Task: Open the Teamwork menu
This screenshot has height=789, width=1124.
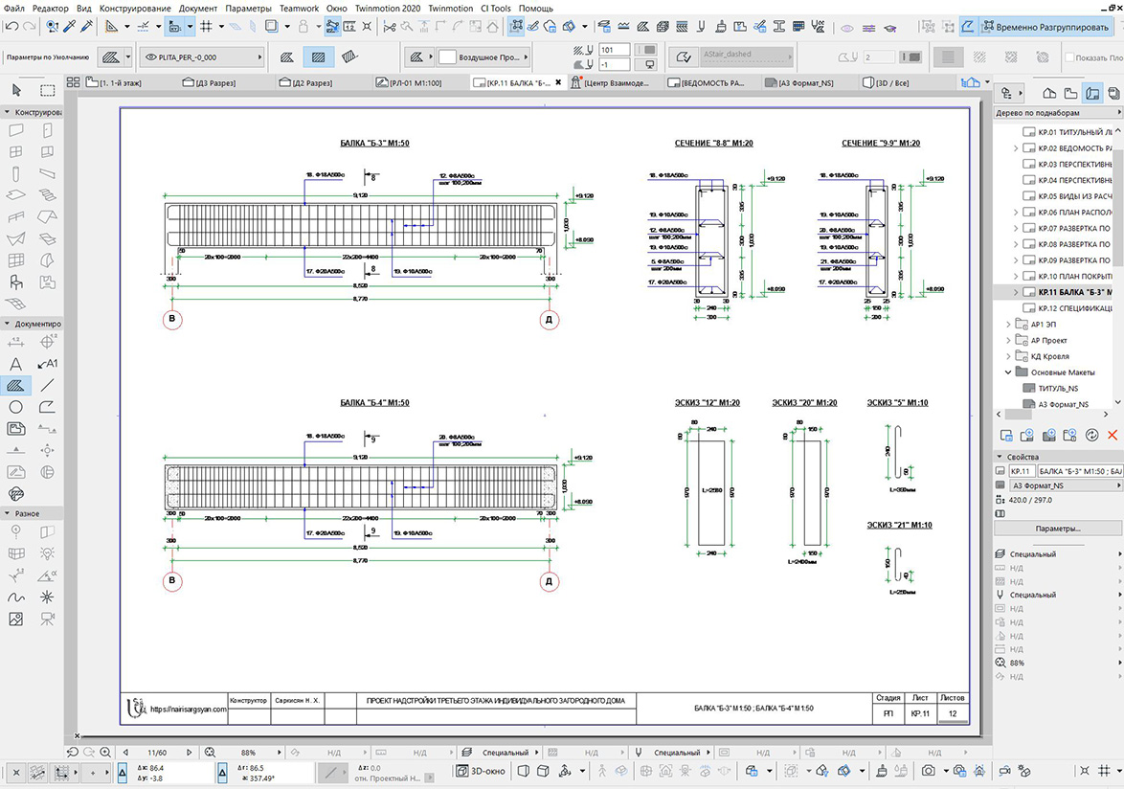Action: click(x=299, y=8)
